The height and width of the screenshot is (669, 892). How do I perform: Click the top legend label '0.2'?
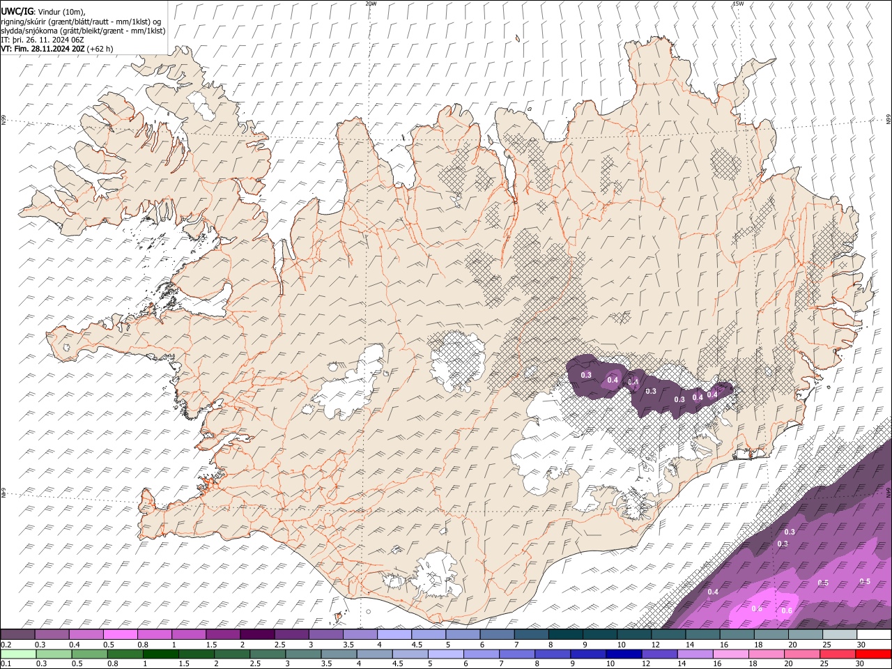tap(6, 645)
